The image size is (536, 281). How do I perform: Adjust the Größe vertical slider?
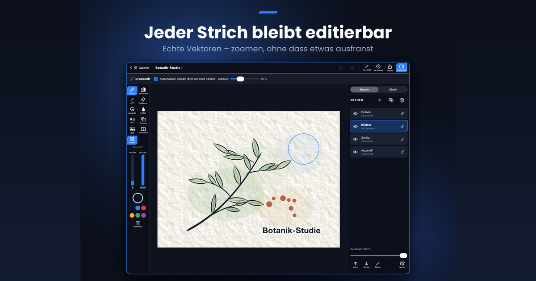[132, 170]
